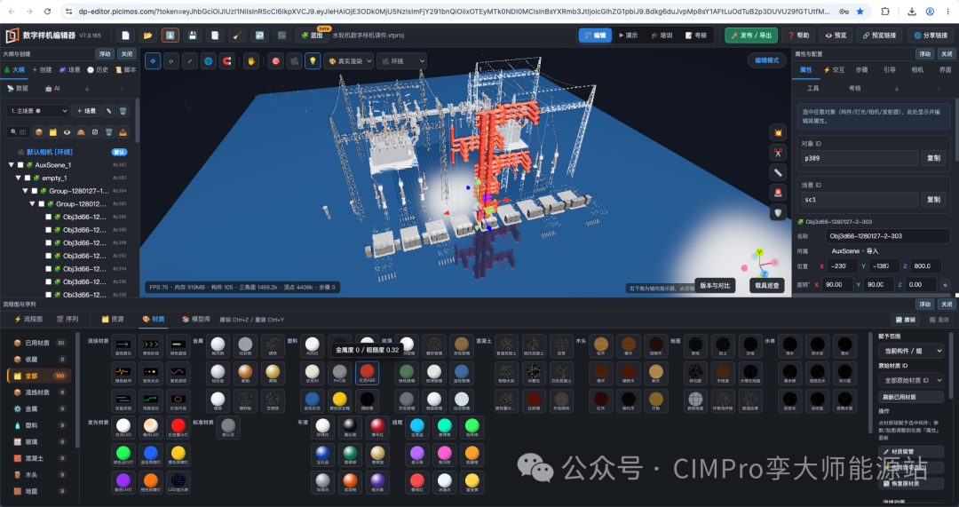
Task: Click the red alarm siren icon
Action: tap(778, 193)
